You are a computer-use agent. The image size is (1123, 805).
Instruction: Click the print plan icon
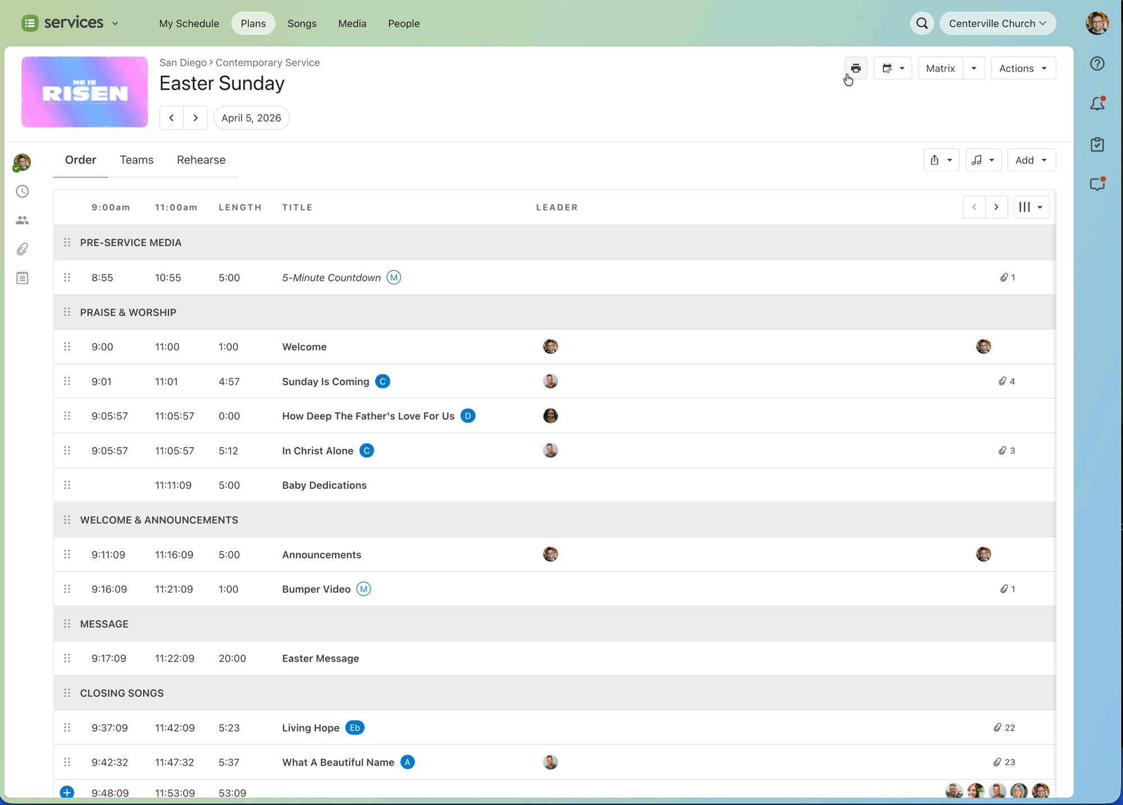tap(855, 68)
